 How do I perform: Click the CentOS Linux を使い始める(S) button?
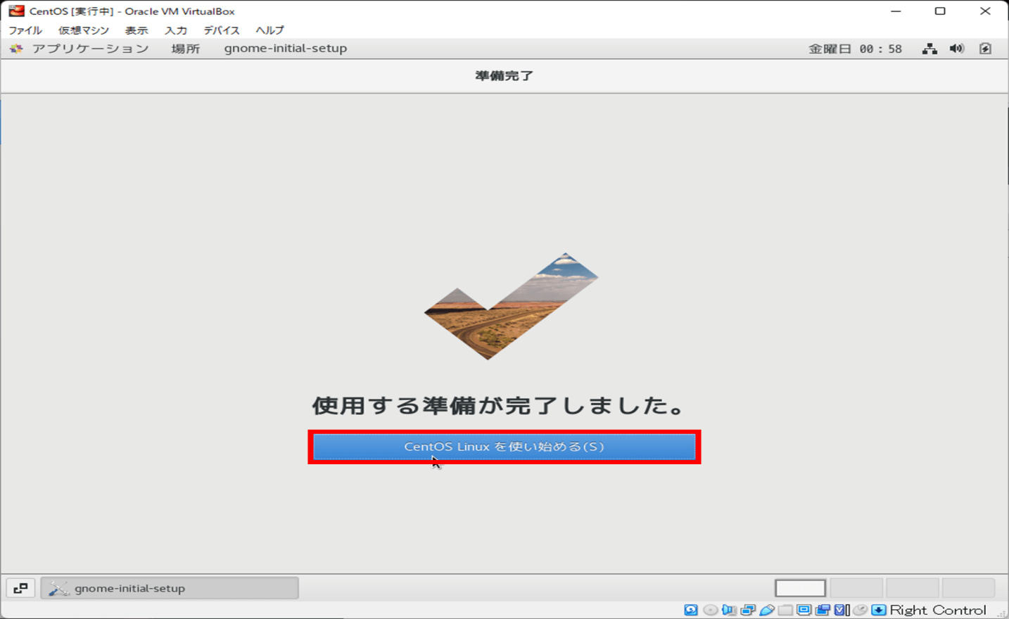click(x=504, y=447)
